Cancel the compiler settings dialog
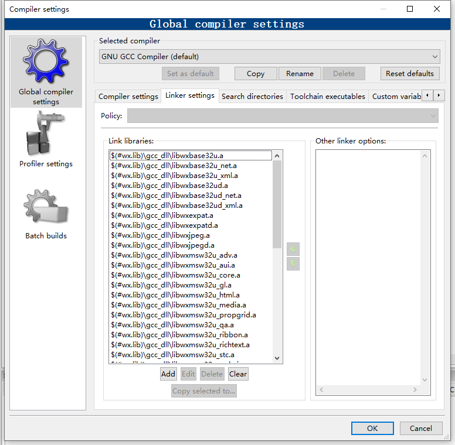Image resolution: width=455 pixels, height=445 pixels. point(421,428)
